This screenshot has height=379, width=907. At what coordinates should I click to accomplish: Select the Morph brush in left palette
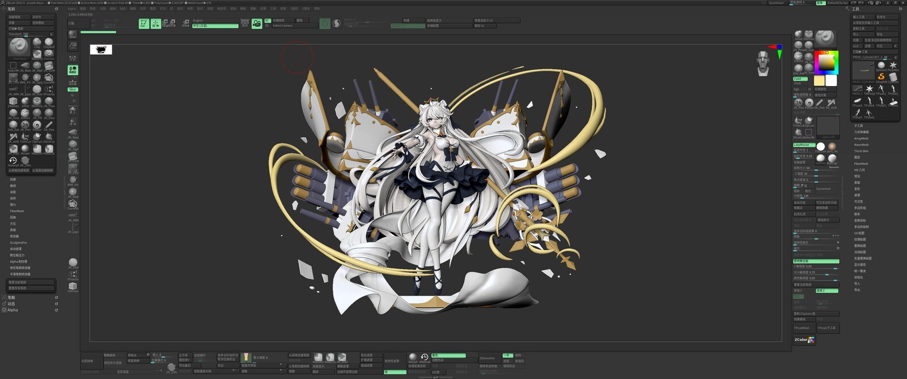click(25, 149)
